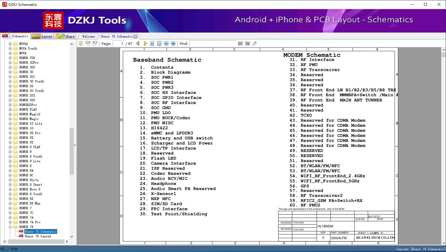Collapse the HONOR 7X folder
446x252 pixels.
point(10,227)
